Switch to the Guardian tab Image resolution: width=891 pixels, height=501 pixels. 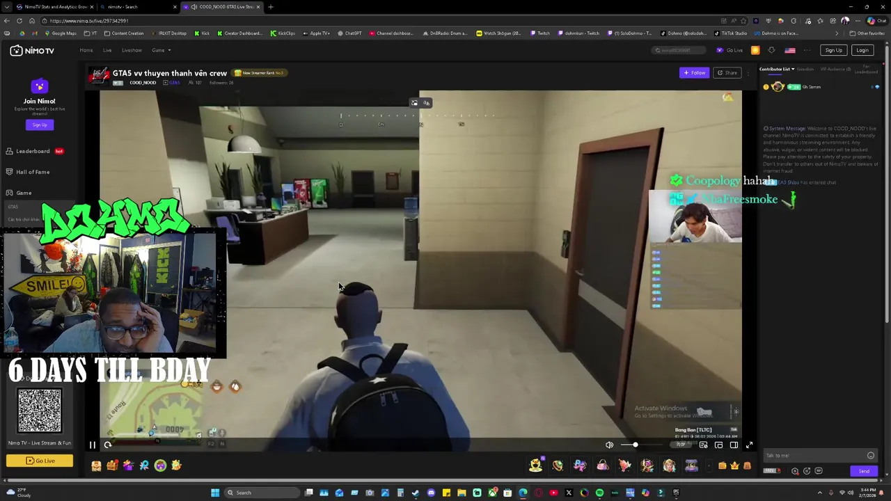coord(805,69)
